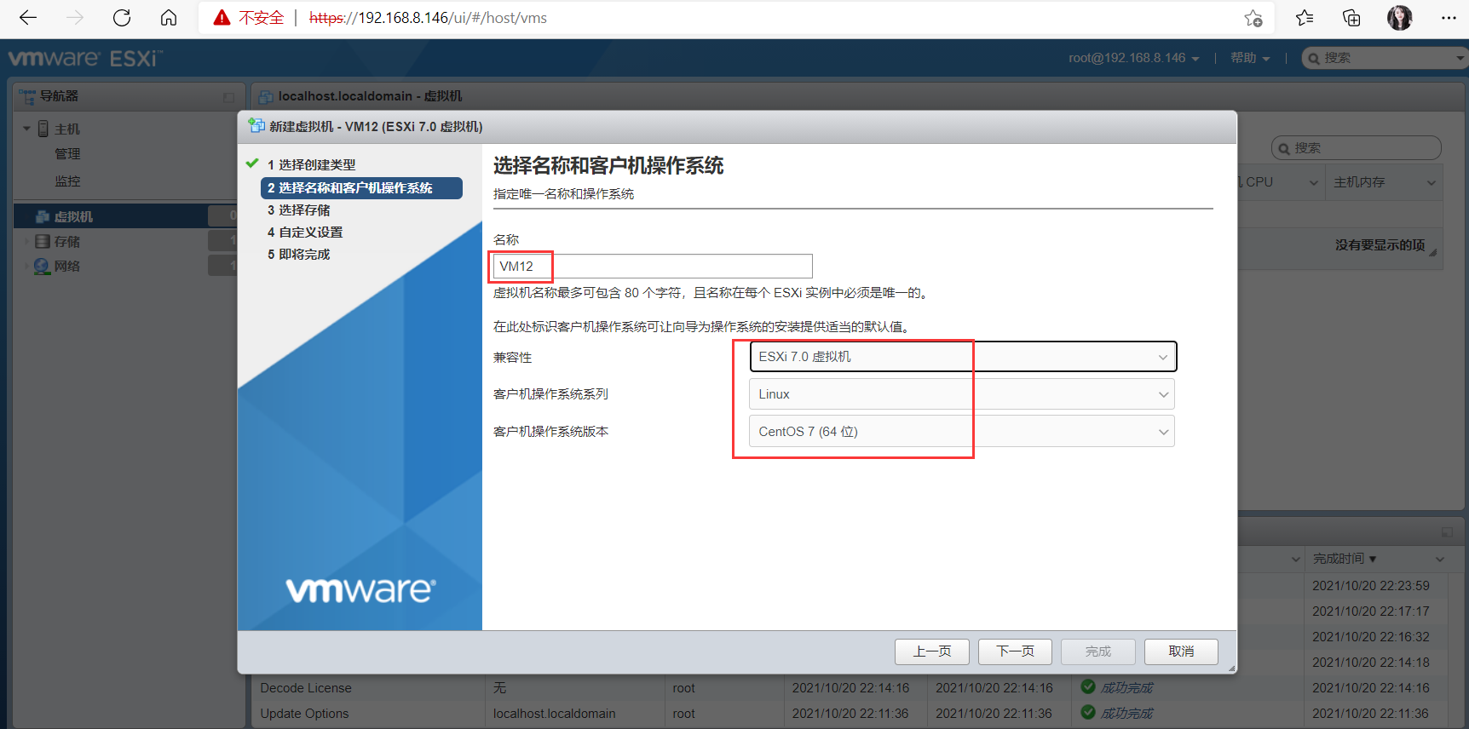Click the VMware ESXi logo
The height and width of the screenshot is (729, 1469).
click(85, 58)
